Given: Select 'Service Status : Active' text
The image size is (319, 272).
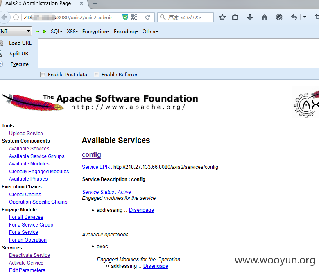Looking at the screenshot, I should (x=106, y=192).
